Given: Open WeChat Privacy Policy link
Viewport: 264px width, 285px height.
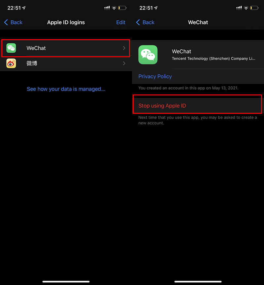Looking at the screenshot, I should 155,76.
